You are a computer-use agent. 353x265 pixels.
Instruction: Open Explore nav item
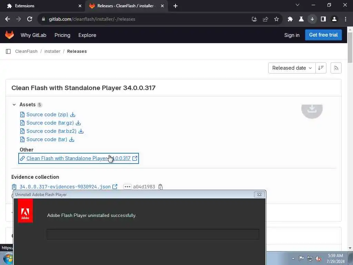[x=87, y=35]
